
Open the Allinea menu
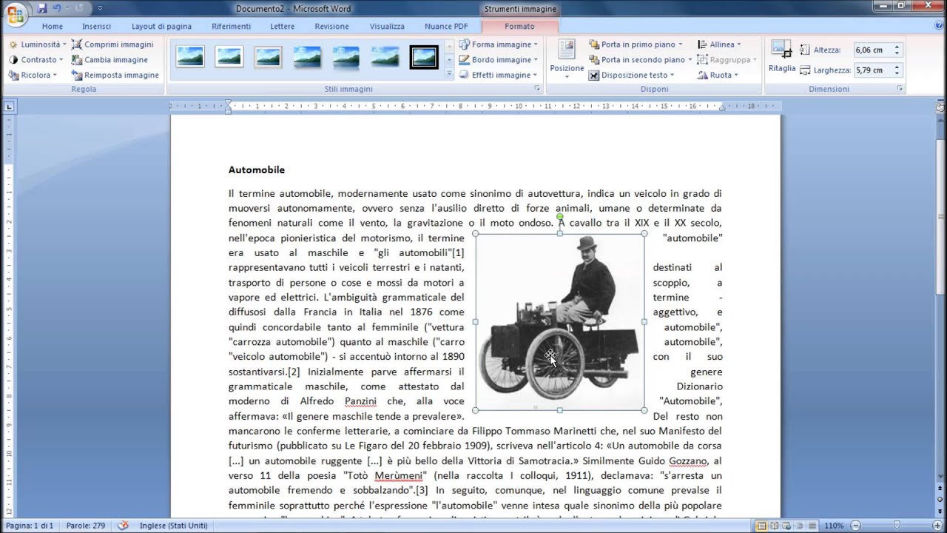pyautogui.click(x=719, y=44)
